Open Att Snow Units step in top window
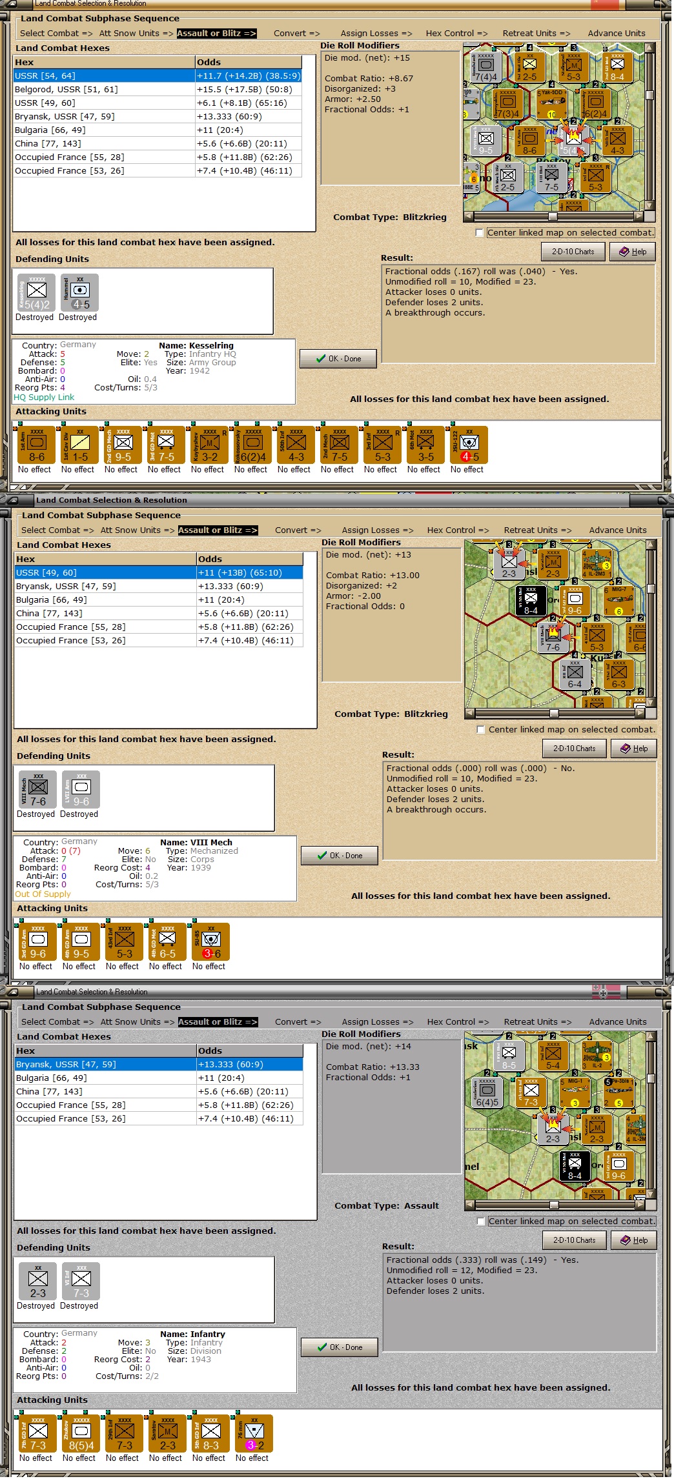The width and height of the screenshot is (674, 1479). 136,34
